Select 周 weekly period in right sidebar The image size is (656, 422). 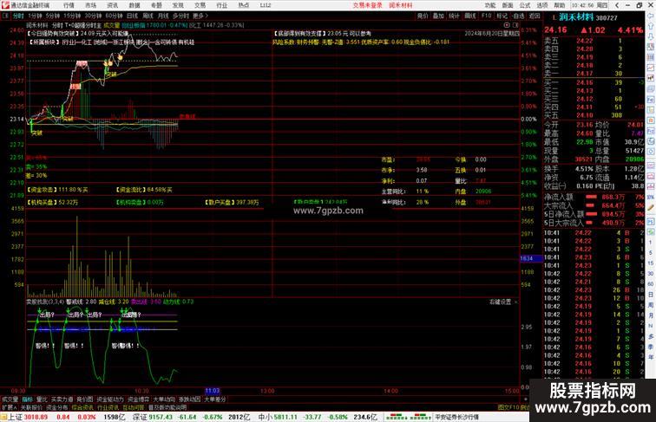click(x=651, y=305)
